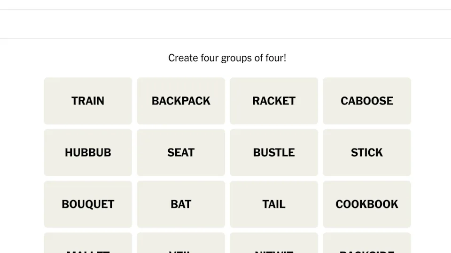This screenshot has height=253, width=451.
Task: Pick the partially visible VEIL tile
Action: point(181,244)
